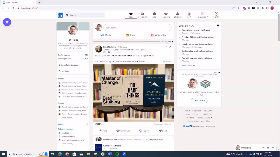Change feed Sort by Top dropdown

(x=171, y=42)
